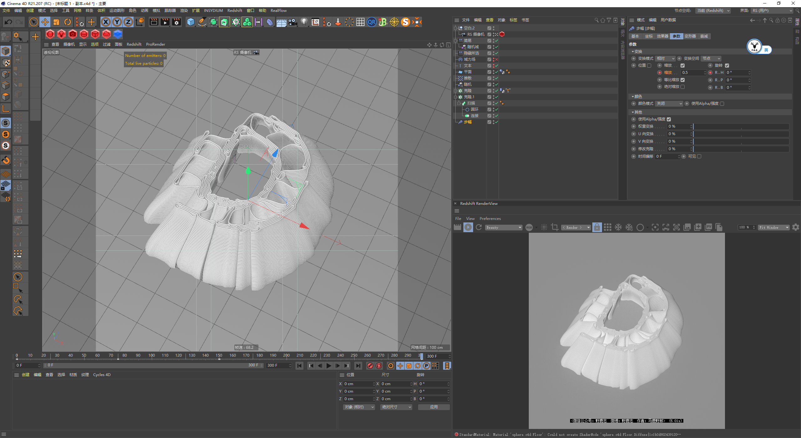The height and width of the screenshot is (438, 801).
Task: Add a Cube primitive object
Action: (191, 22)
